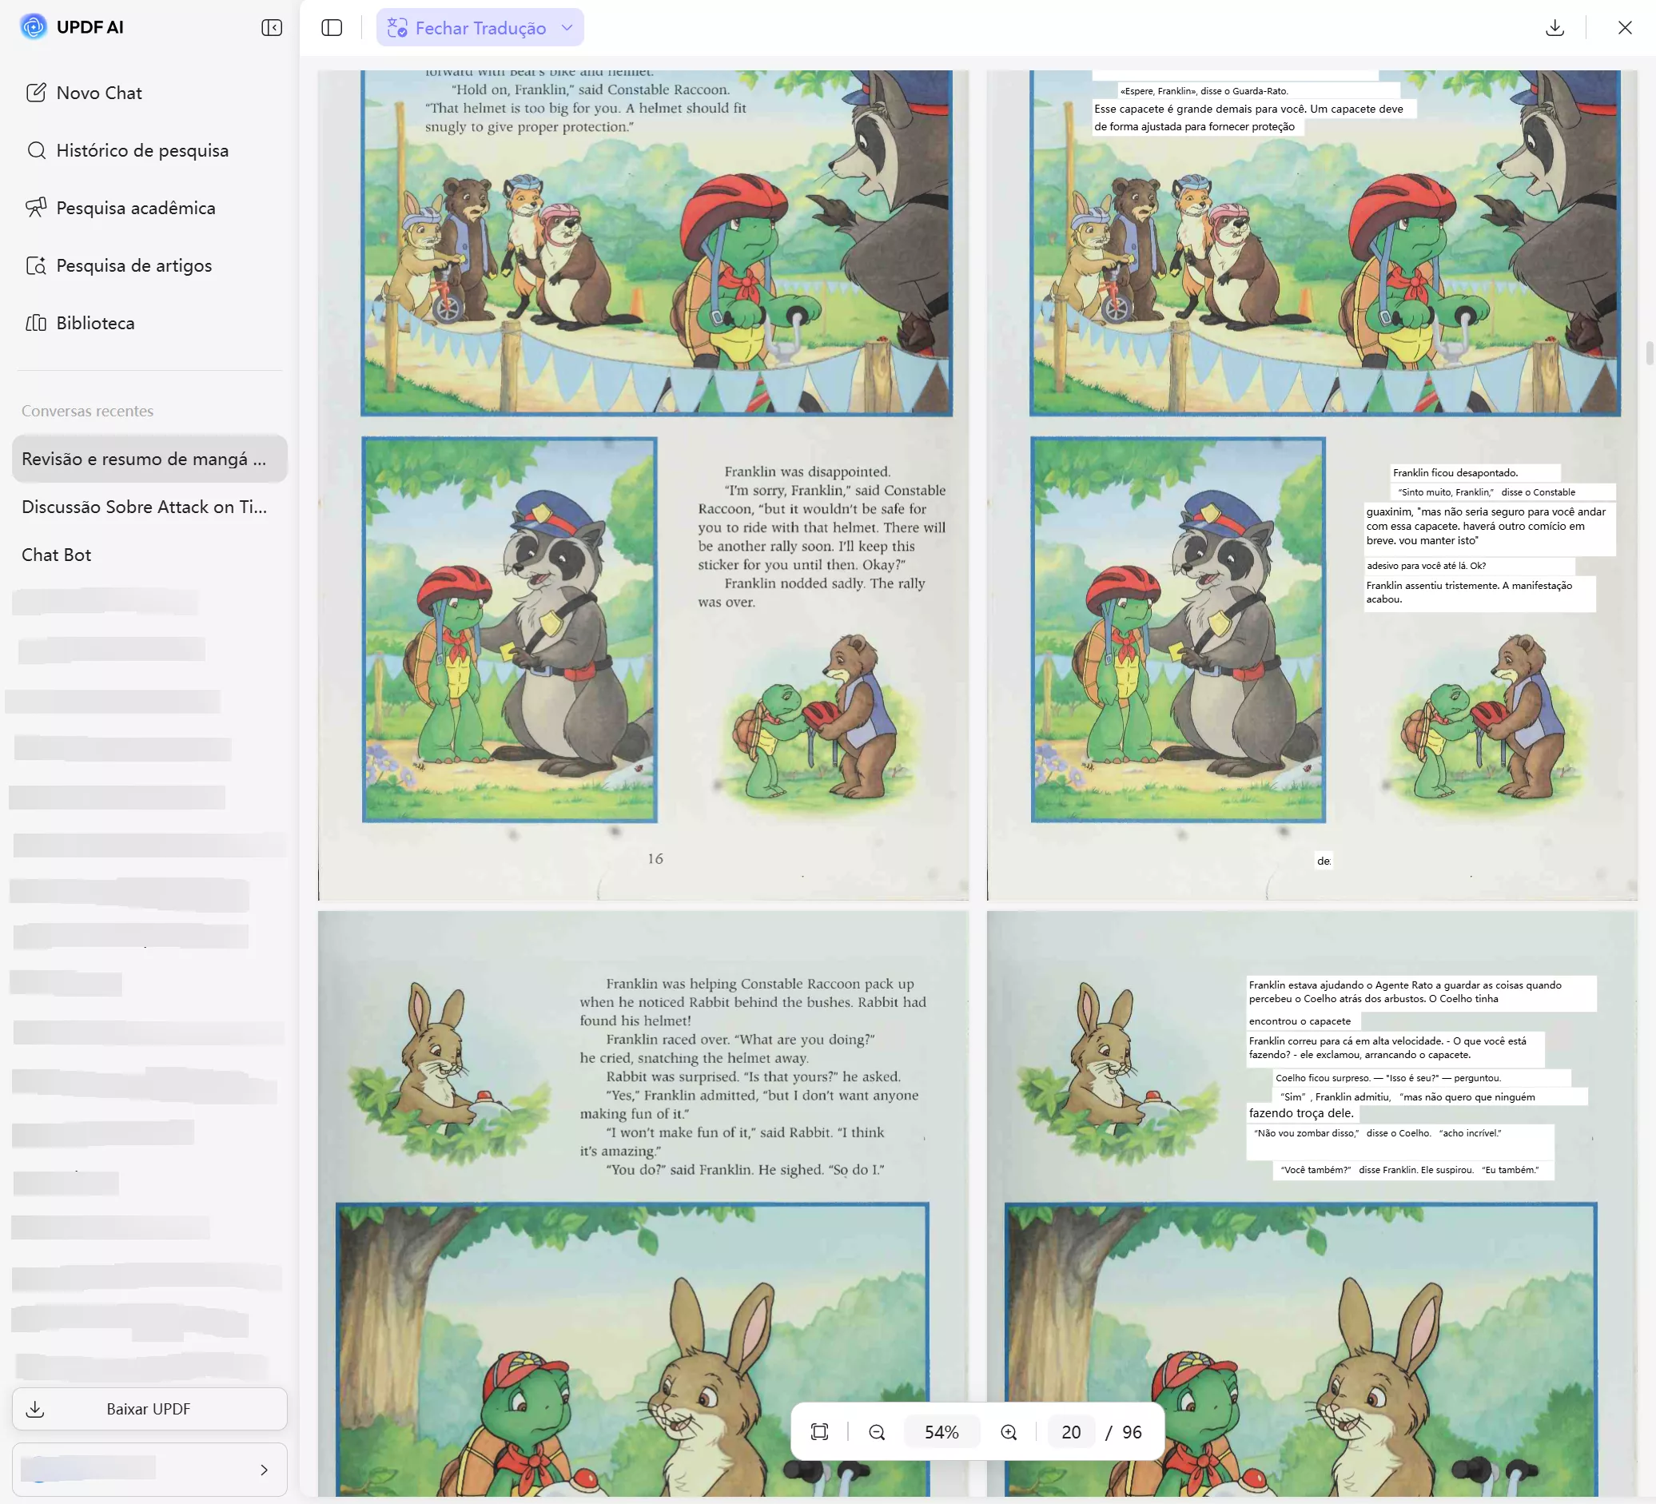Open the 54% zoom level field
The image size is (1656, 1504).
click(941, 1432)
